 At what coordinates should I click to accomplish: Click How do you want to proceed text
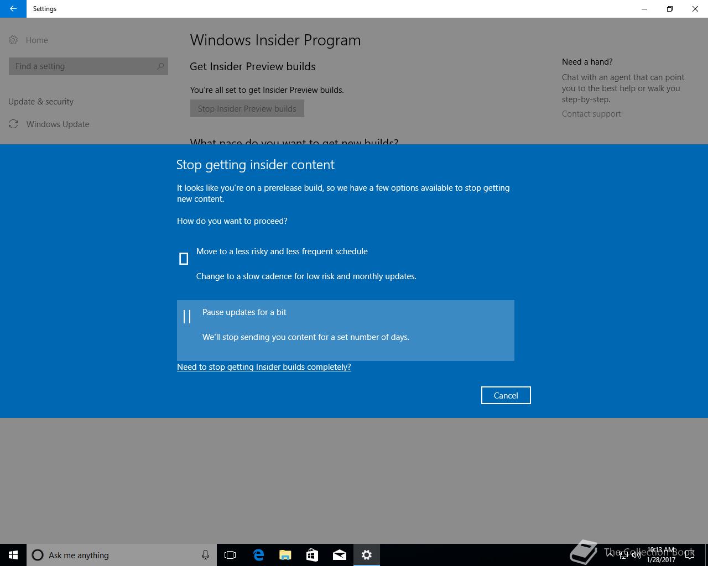(232, 221)
